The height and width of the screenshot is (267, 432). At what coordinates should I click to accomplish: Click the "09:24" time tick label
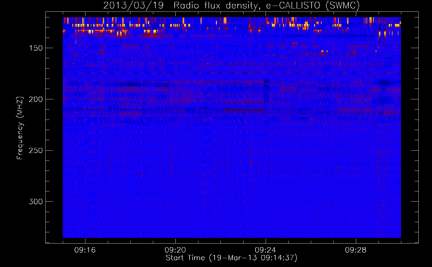pos(265,250)
